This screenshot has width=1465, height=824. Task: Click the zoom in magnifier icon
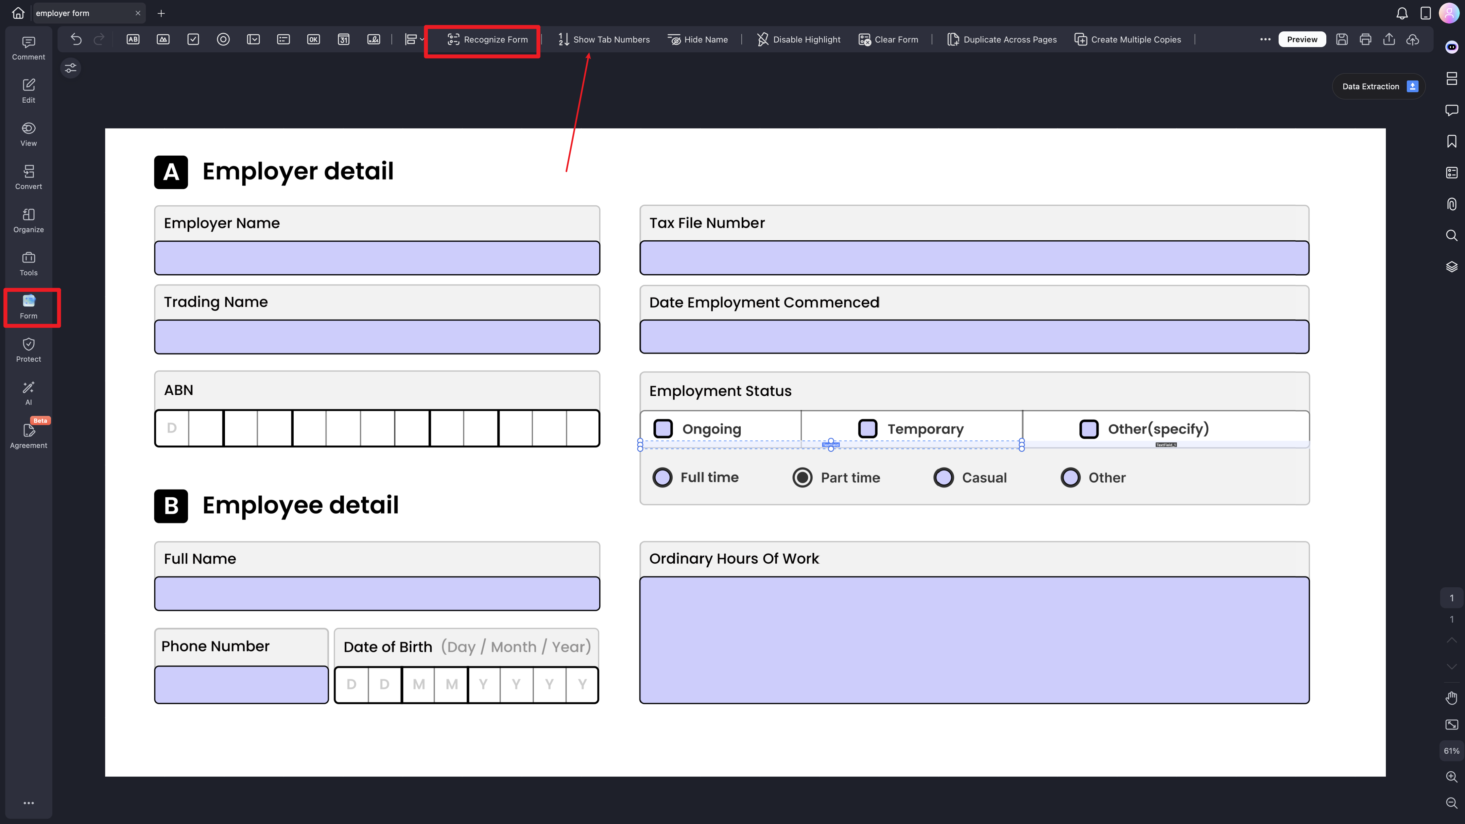[1452, 777]
